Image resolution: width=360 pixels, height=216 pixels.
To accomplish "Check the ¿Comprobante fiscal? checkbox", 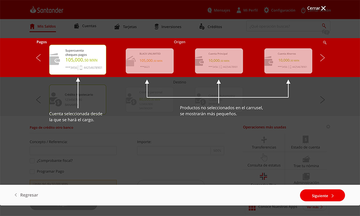I will (32, 160).
